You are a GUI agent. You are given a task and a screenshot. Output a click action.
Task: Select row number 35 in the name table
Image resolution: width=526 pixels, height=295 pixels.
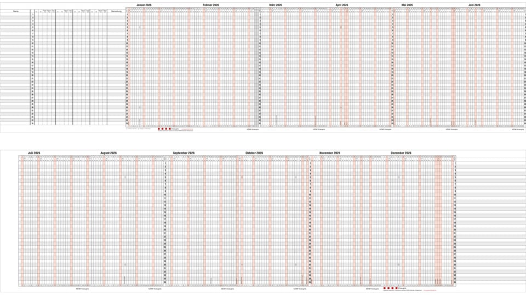(33, 123)
